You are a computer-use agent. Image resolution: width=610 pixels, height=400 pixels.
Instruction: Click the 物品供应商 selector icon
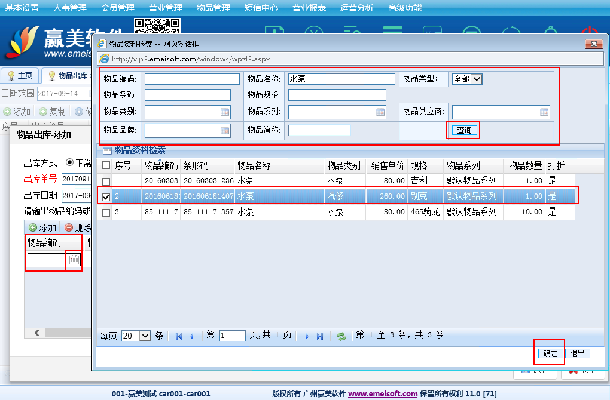(x=544, y=112)
